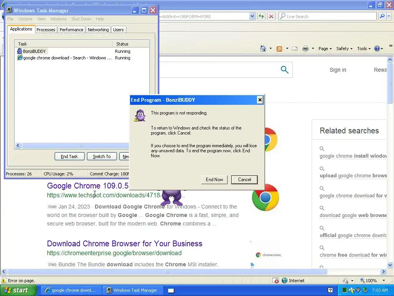The height and width of the screenshot is (296, 394).
Task: Click the Status column header
Action: point(131,44)
